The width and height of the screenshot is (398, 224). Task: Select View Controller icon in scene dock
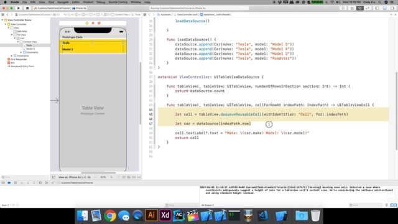coord(87,23)
